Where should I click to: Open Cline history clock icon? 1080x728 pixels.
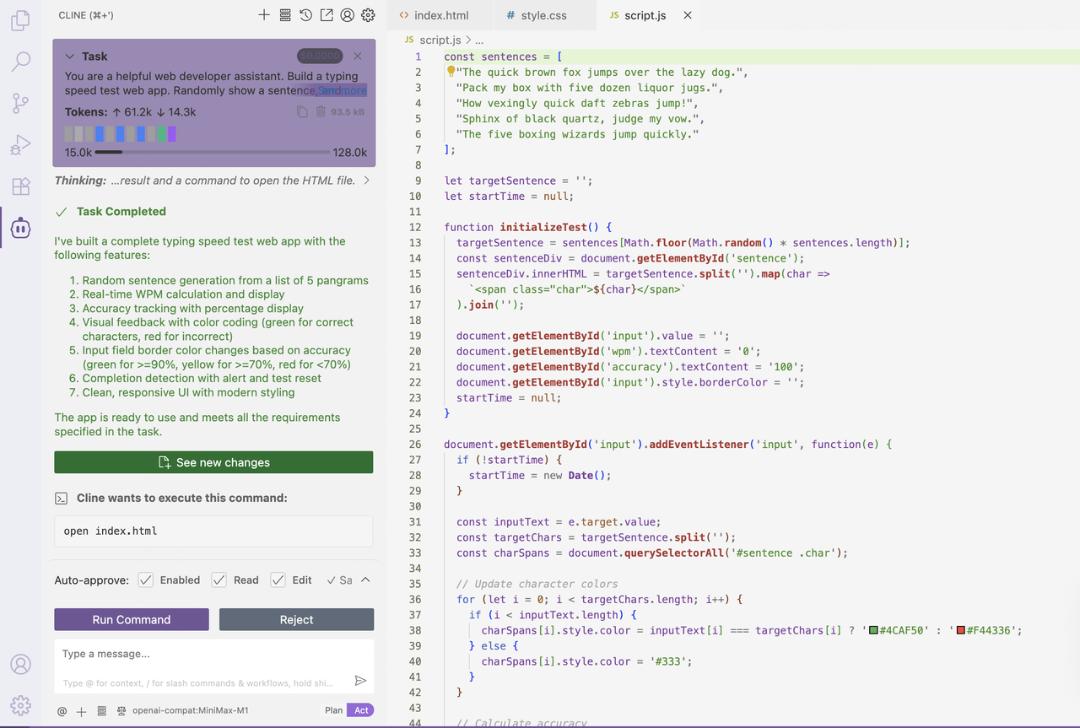tap(305, 15)
